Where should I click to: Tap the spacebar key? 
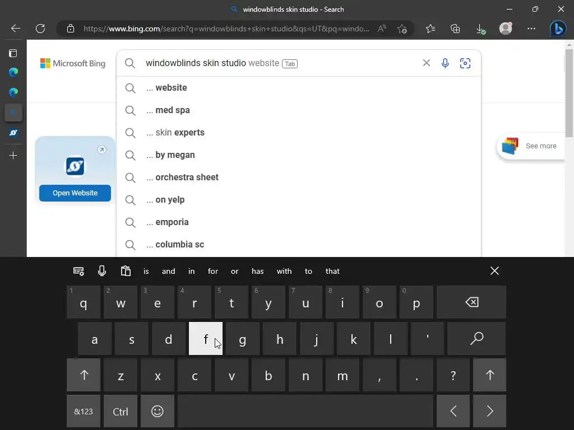coord(305,412)
